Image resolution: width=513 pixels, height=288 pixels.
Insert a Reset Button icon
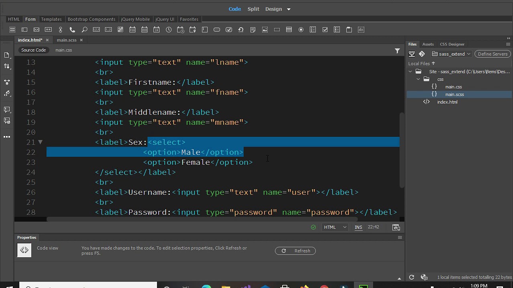click(x=241, y=30)
